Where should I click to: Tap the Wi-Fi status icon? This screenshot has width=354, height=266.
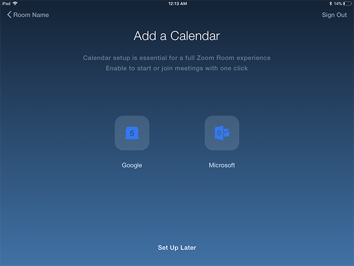pyautogui.click(x=15, y=3)
